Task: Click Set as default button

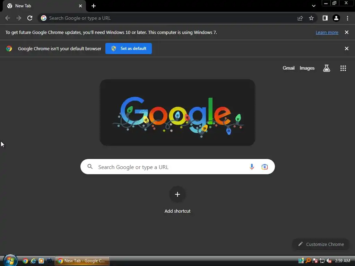Action: pyautogui.click(x=129, y=48)
